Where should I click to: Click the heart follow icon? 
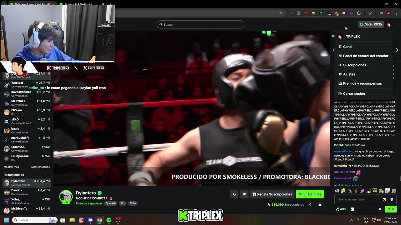(x=244, y=194)
